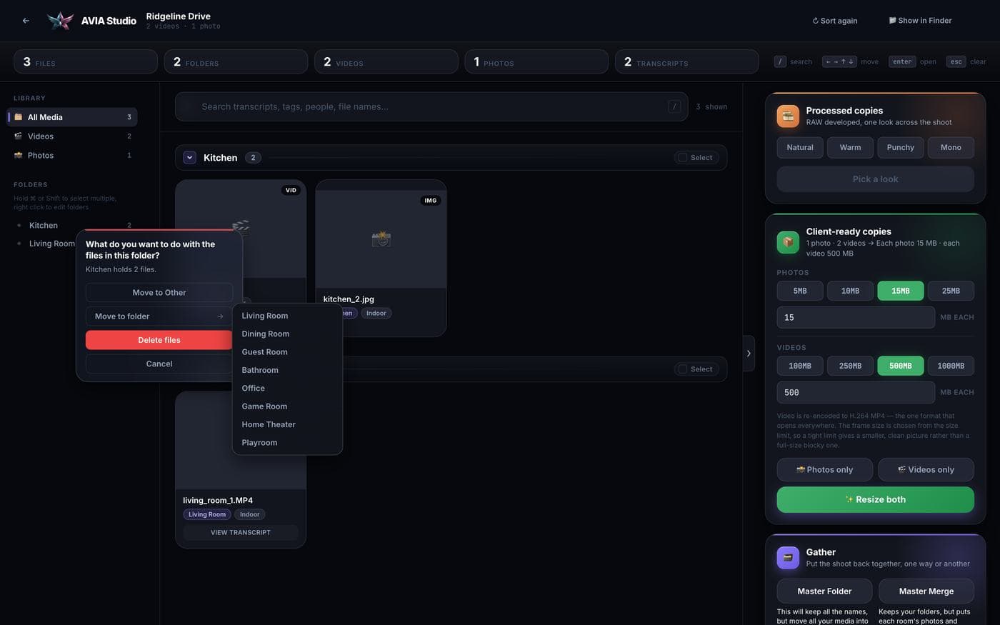
Task: Click the Processed copies panel icon
Action: pyautogui.click(x=788, y=116)
